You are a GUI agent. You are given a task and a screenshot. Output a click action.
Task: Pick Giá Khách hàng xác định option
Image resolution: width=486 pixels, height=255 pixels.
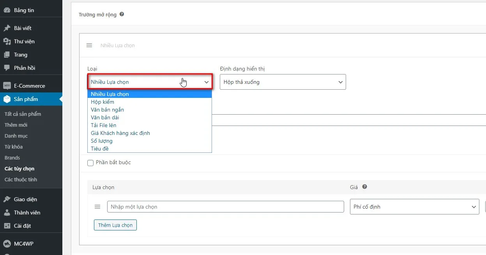(x=120, y=133)
